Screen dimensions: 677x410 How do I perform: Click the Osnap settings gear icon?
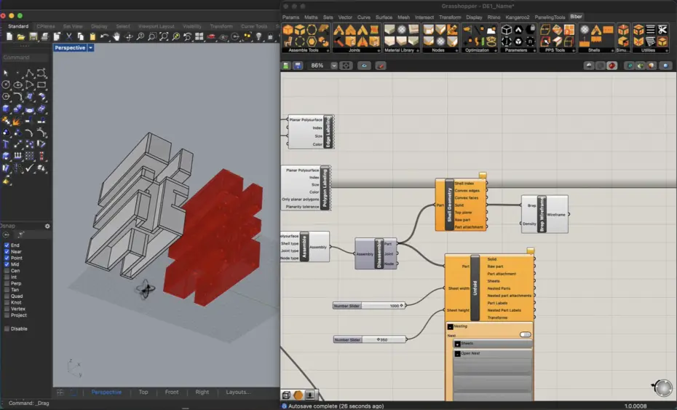(x=47, y=226)
